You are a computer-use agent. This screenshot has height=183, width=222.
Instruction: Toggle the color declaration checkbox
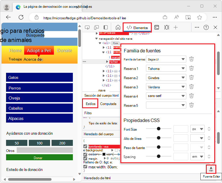pos(85,154)
